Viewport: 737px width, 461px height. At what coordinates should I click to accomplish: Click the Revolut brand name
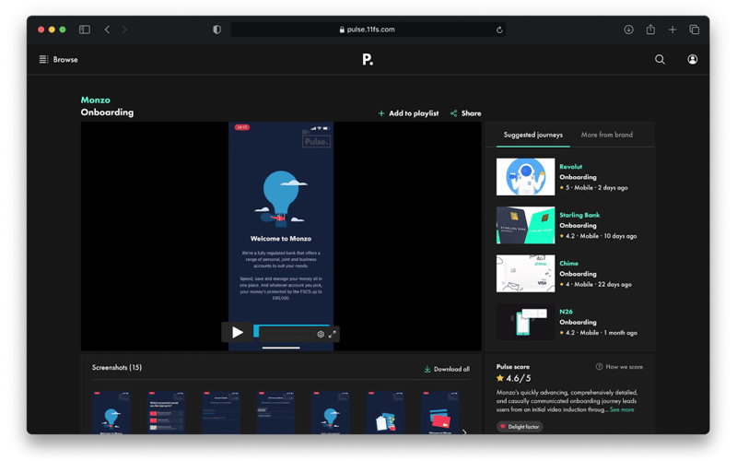pyautogui.click(x=570, y=167)
